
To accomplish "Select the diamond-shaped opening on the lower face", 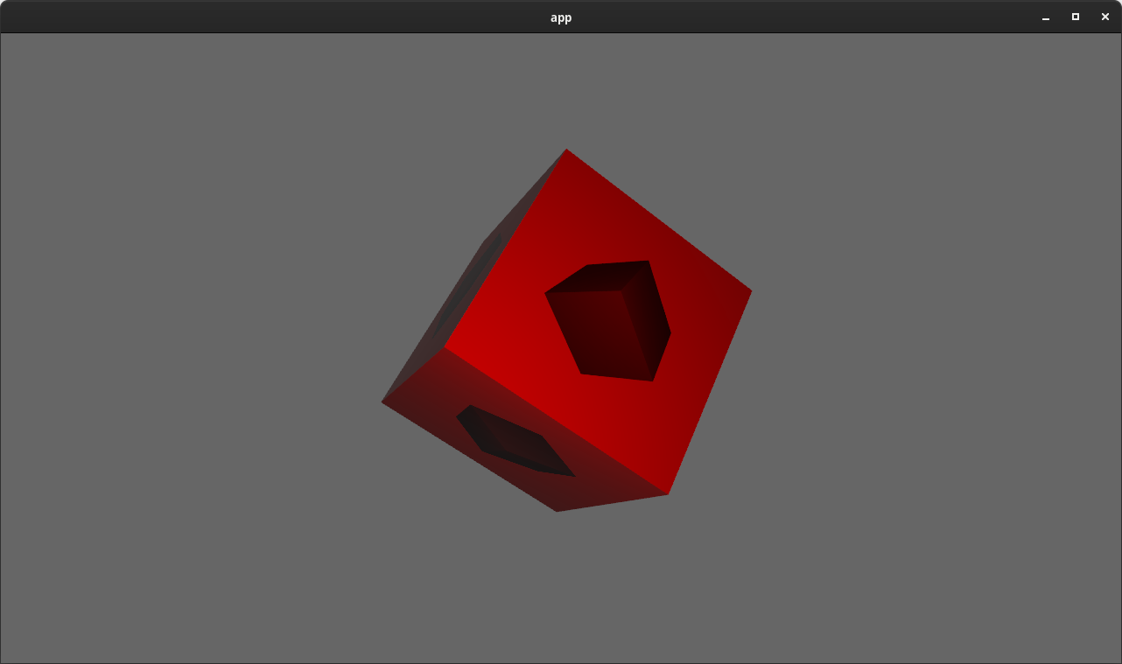I will click(512, 437).
